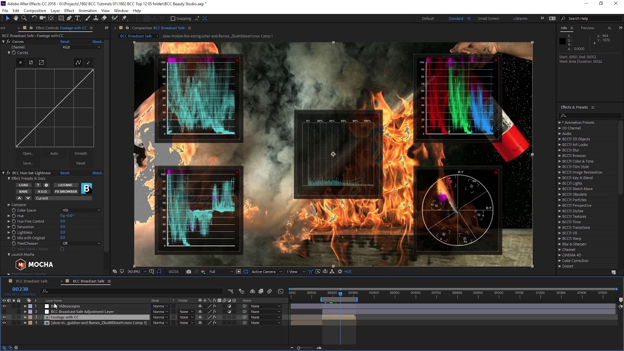Open the Channel RGB dropdown

pos(81,47)
